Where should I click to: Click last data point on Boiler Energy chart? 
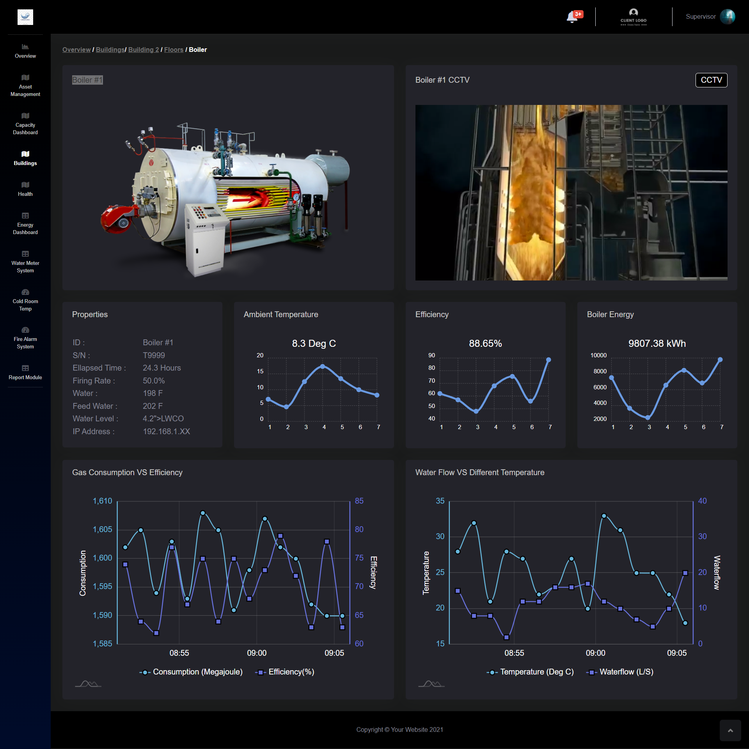click(x=720, y=360)
